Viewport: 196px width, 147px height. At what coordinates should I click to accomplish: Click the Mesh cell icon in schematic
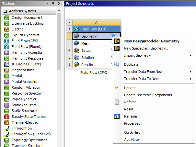point(76,43)
